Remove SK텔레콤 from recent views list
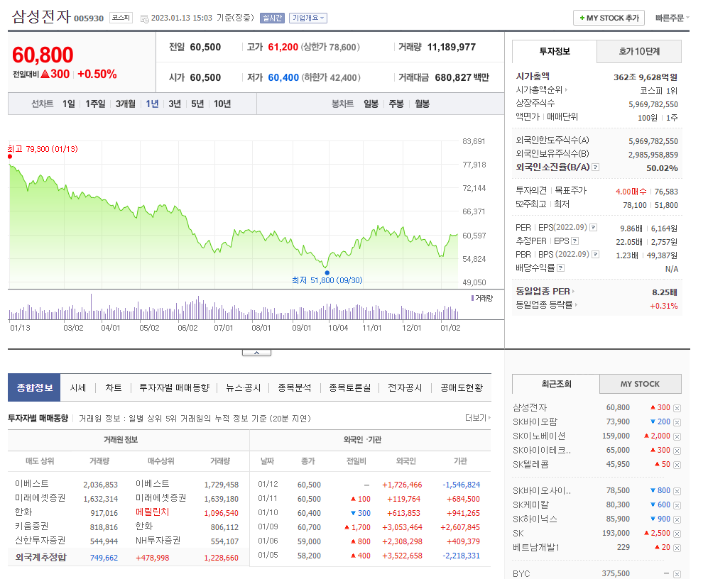This screenshot has height=579, width=708. coord(677,465)
